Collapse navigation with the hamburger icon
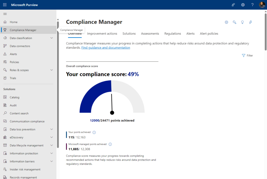 [5, 14]
